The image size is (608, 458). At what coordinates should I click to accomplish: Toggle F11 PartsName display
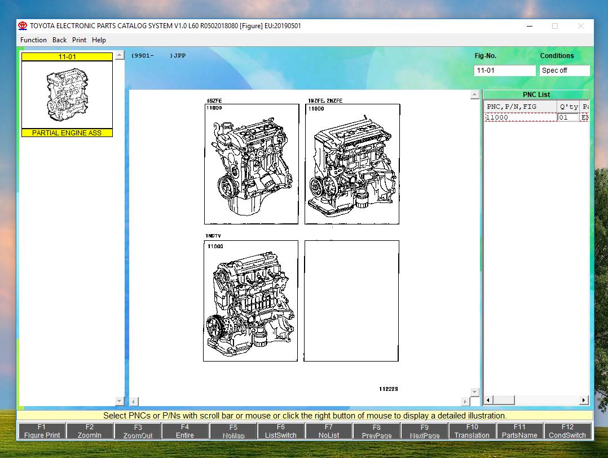pos(519,431)
